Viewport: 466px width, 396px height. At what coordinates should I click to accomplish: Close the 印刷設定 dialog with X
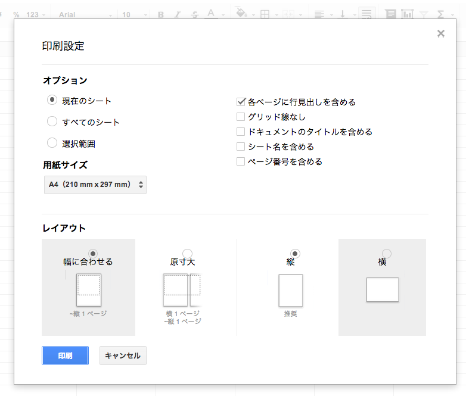[441, 33]
